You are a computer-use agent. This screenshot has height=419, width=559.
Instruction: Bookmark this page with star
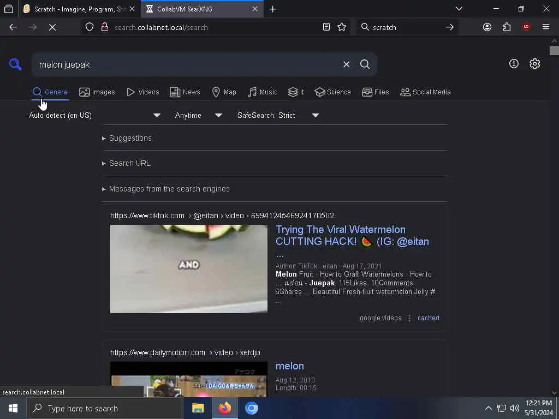(x=342, y=27)
